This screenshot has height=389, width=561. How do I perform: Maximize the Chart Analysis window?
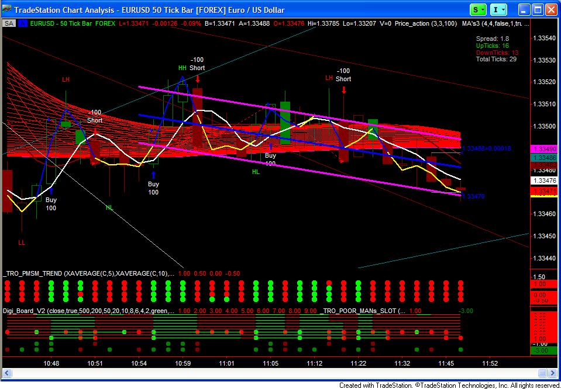tap(538, 10)
